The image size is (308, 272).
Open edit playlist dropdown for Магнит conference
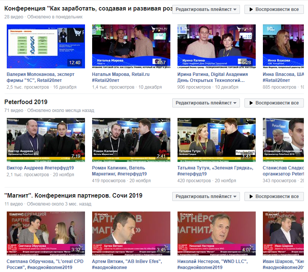pos(206,196)
